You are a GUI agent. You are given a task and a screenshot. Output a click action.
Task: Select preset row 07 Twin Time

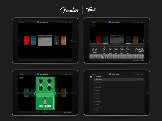(x=119, y=96)
